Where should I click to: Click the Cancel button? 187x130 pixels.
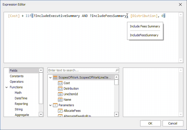tap(173, 123)
